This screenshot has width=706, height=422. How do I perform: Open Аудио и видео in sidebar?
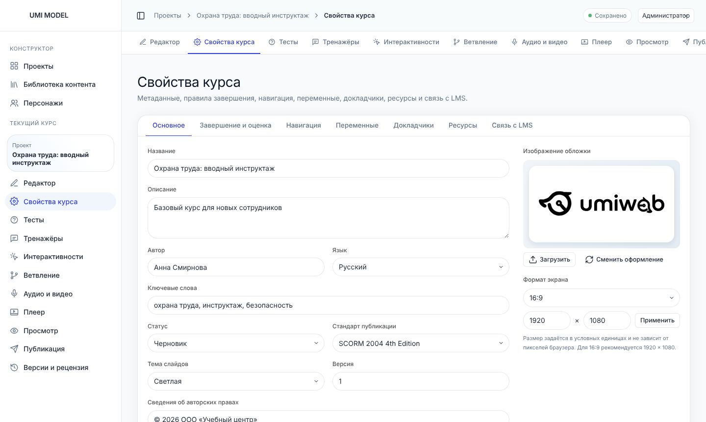60,294
